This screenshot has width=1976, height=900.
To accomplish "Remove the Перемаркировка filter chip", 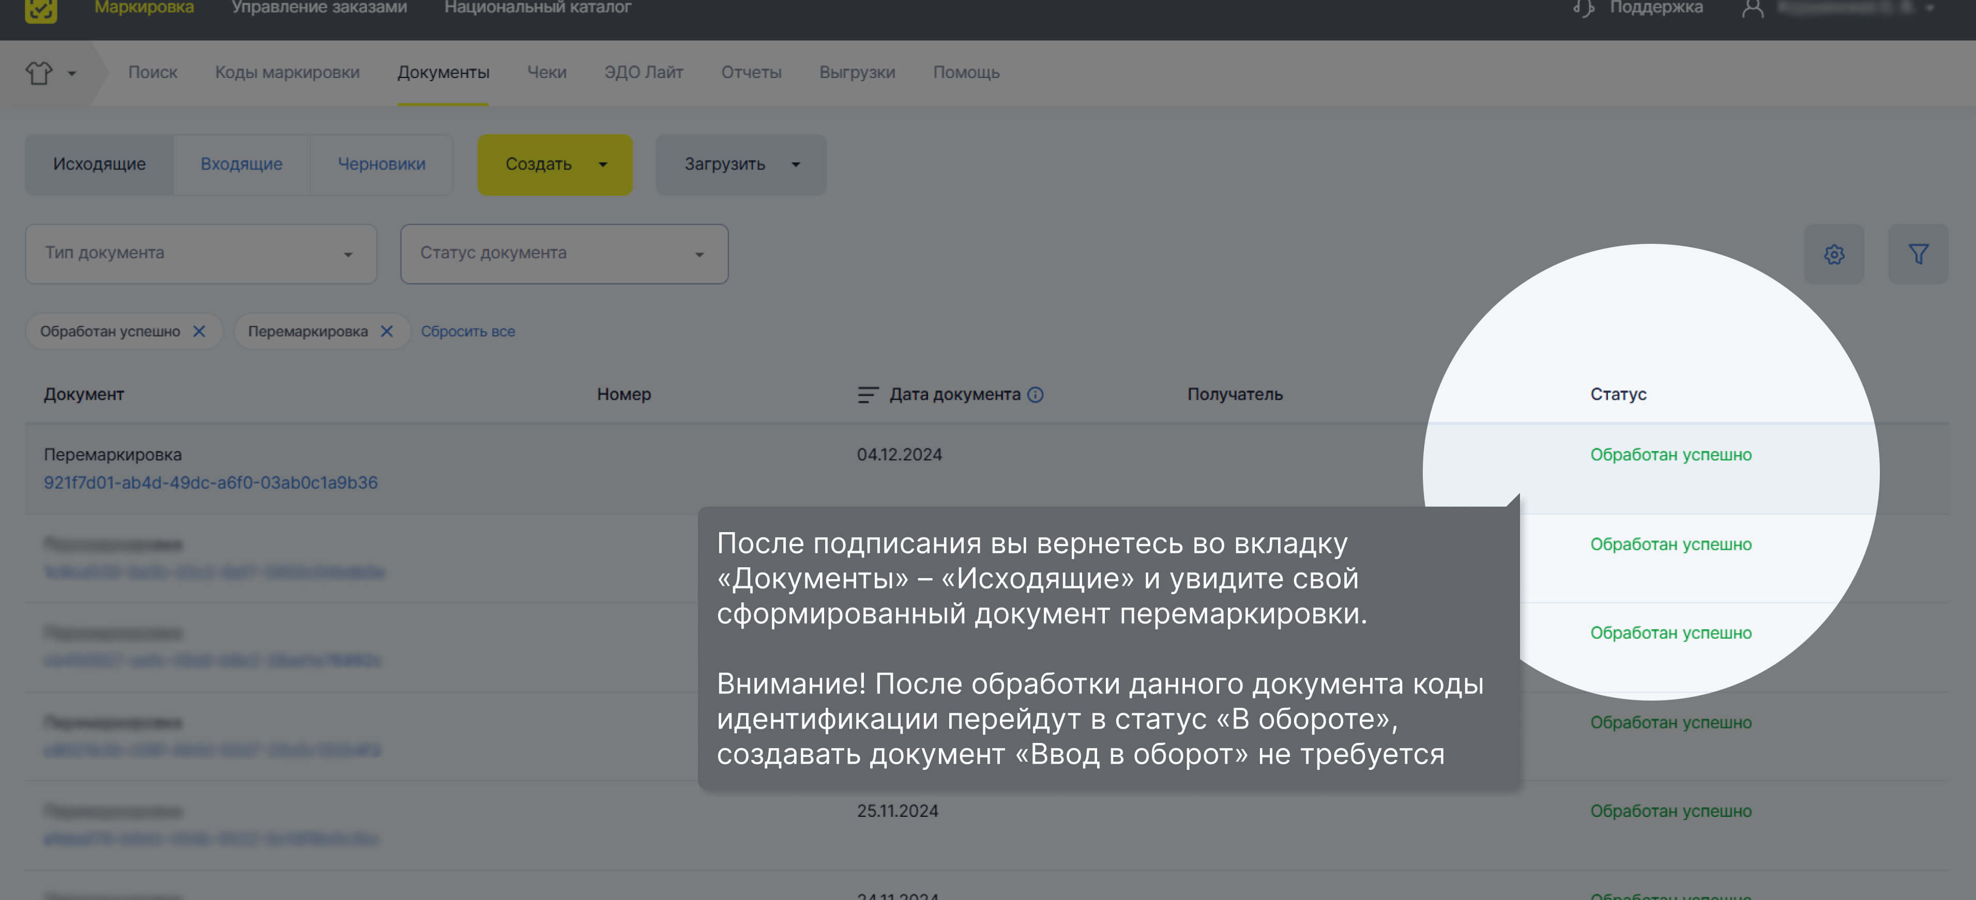I will click(x=387, y=331).
